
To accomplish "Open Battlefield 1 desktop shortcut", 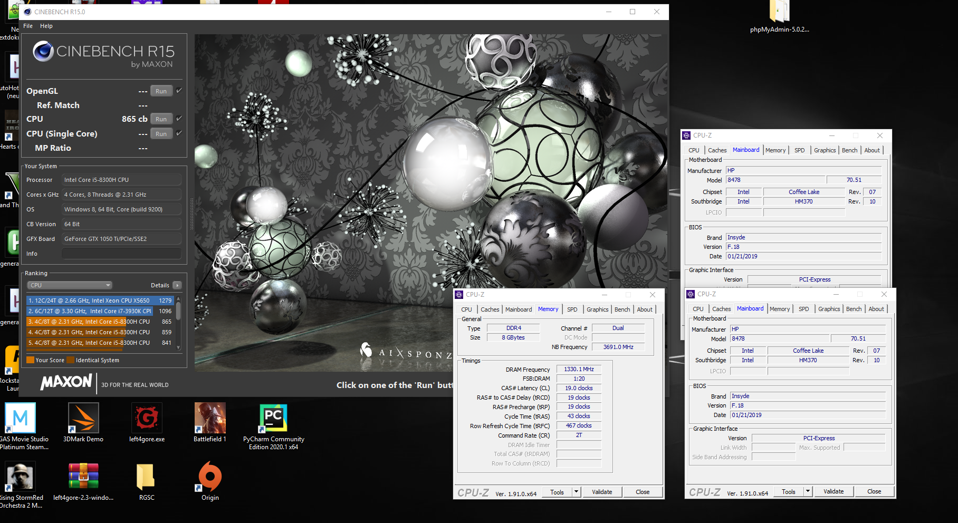I will (210, 422).
